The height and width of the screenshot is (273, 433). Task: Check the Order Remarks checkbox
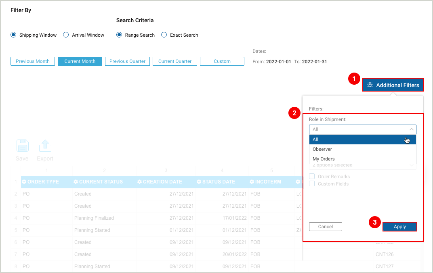click(312, 176)
